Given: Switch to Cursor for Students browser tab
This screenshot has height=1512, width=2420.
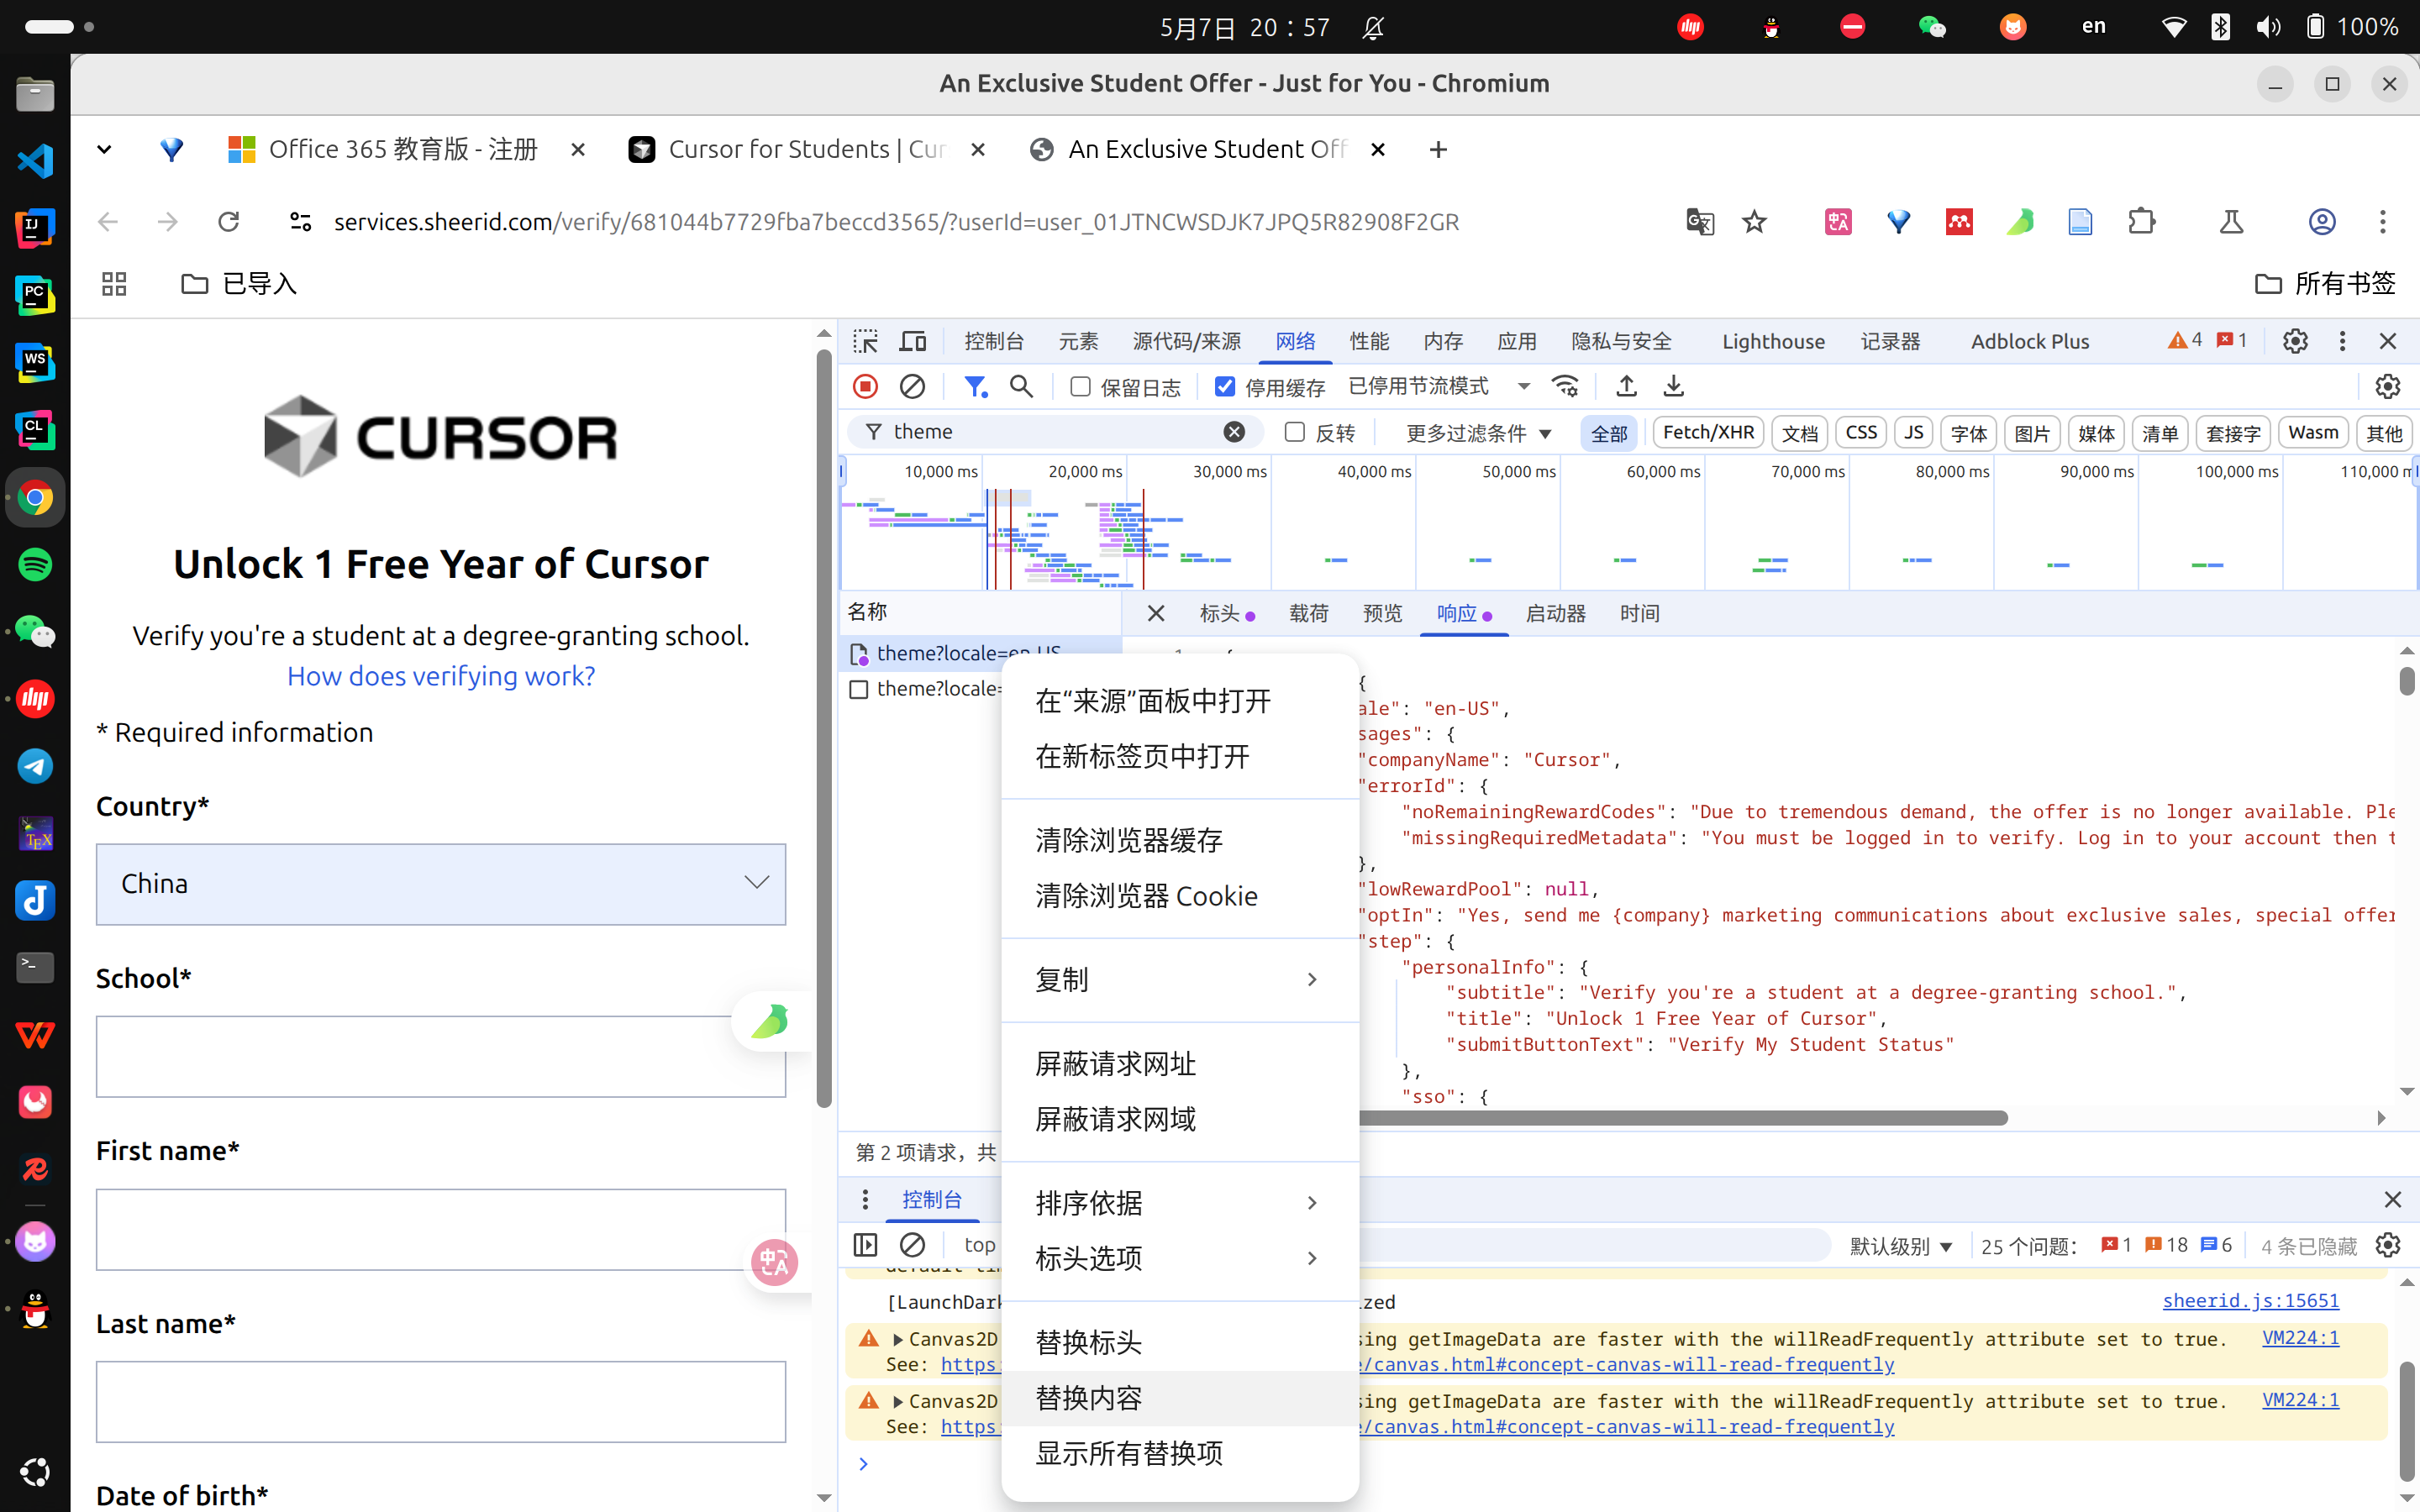Looking at the screenshot, I should click(x=807, y=149).
